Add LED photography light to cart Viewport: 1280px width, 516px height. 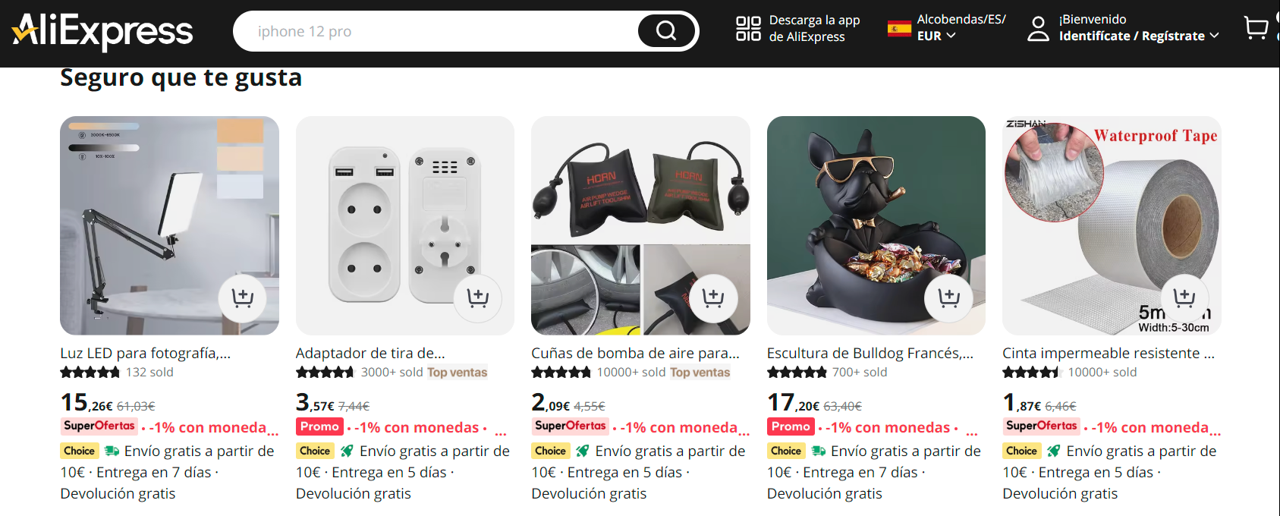pyautogui.click(x=242, y=297)
